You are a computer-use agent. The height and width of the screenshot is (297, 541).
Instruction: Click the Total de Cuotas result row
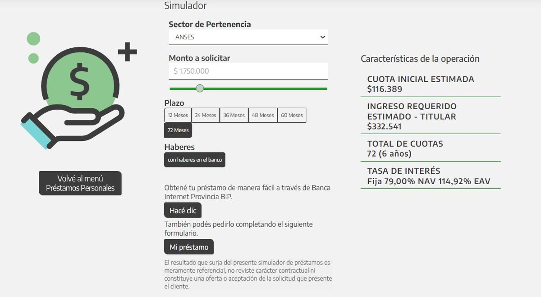point(430,148)
